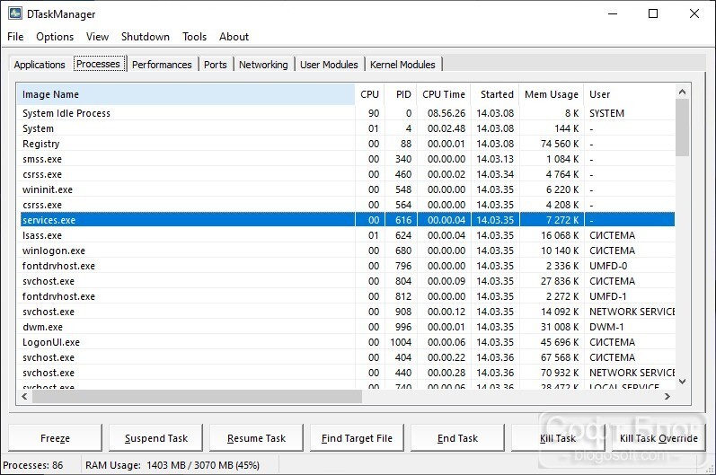Select the smss.exe process
Viewport: 716px width, 475px height.
pos(346,159)
